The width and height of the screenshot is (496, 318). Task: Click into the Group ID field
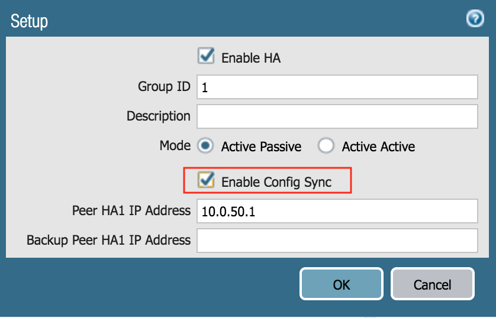(x=337, y=87)
